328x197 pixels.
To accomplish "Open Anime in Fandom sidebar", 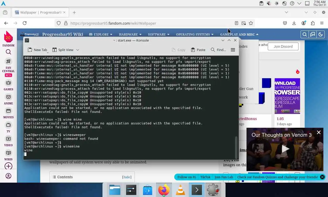I will point(8,100).
